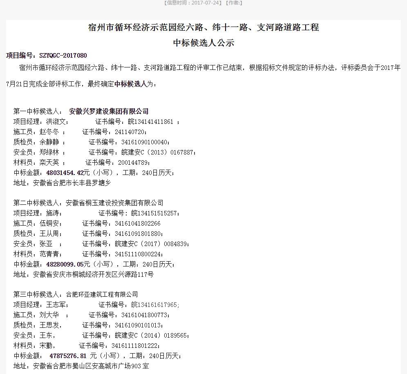Click certificate "皖建安C（2013）0167887"
The width and height of the screenshot is (407, 374).
click(x=158, y=152)
